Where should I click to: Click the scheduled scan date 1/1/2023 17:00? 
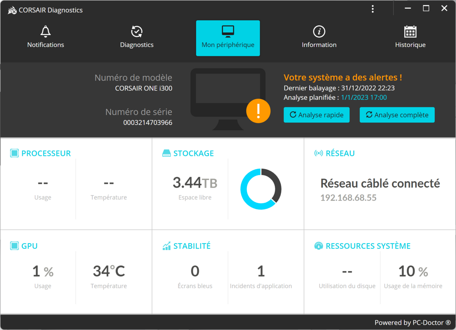coord(364,97)
